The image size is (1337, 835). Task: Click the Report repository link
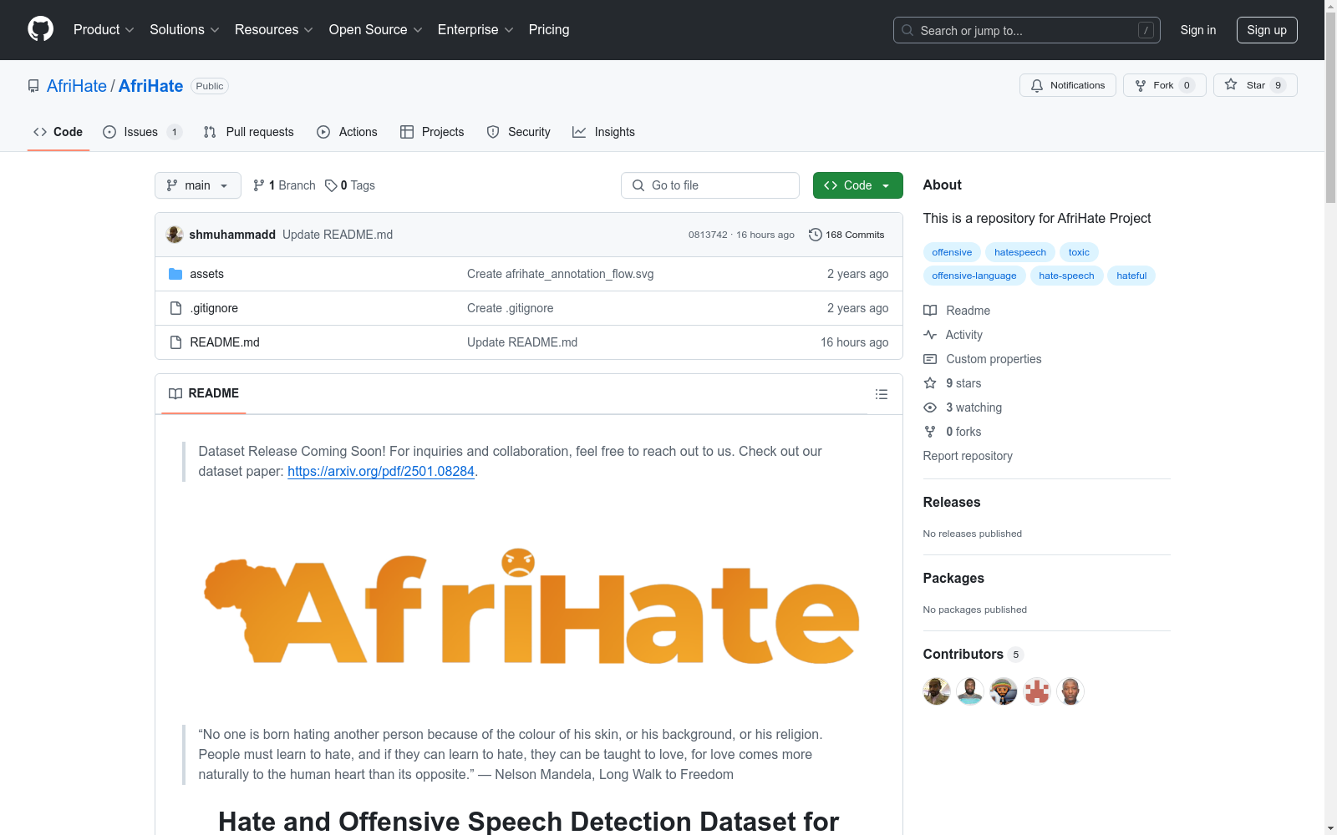tap(968, 456)
